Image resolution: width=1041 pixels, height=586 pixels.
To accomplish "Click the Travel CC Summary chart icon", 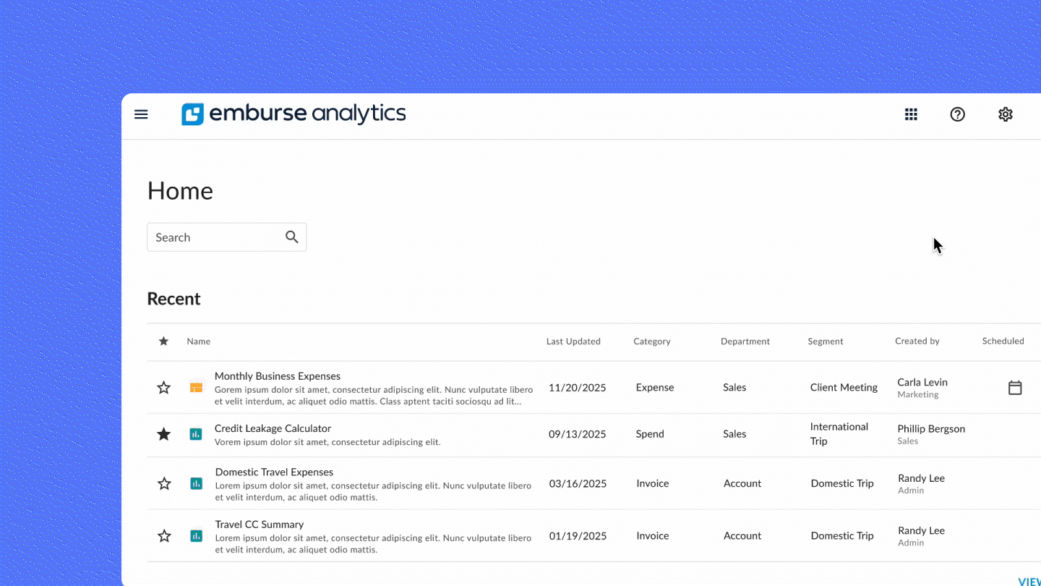I will point(196,536).
